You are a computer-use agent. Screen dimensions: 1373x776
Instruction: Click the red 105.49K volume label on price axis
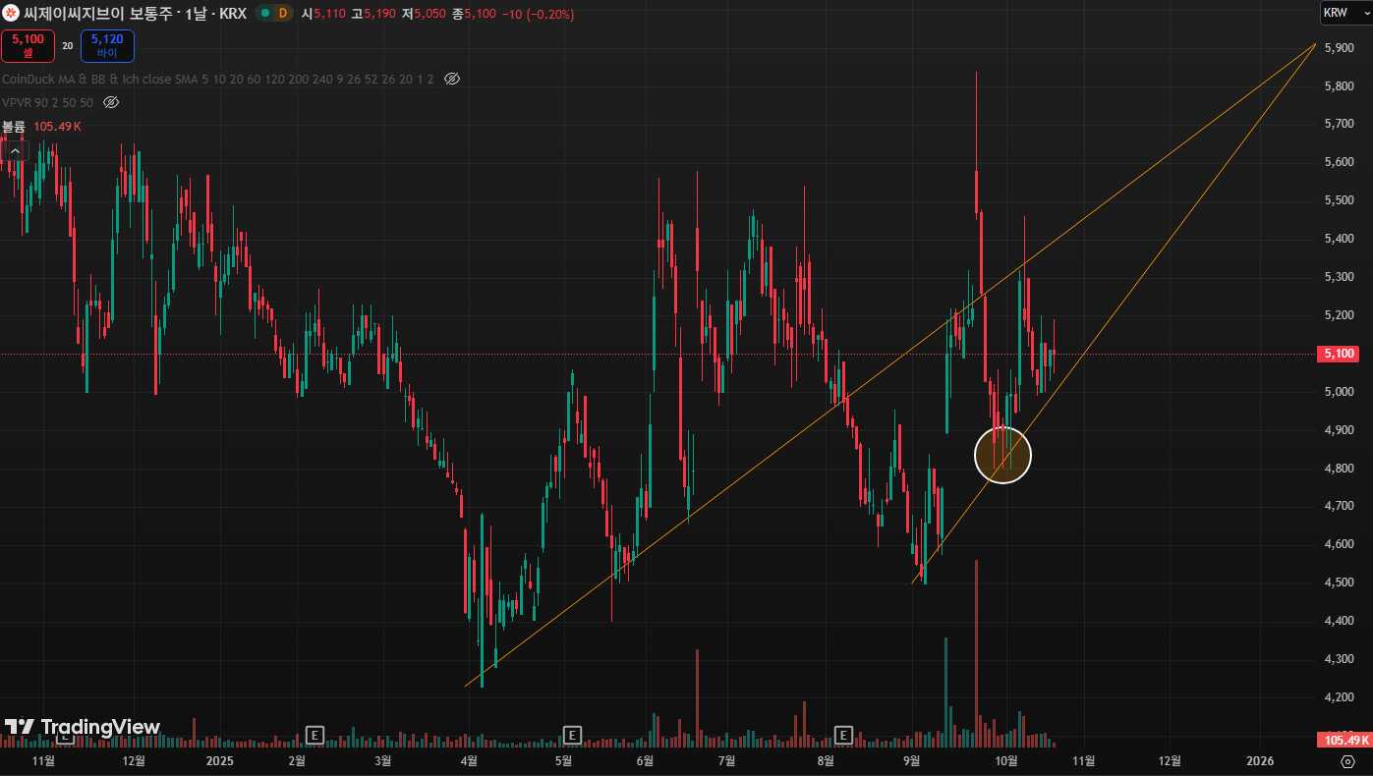(1344, 740)
